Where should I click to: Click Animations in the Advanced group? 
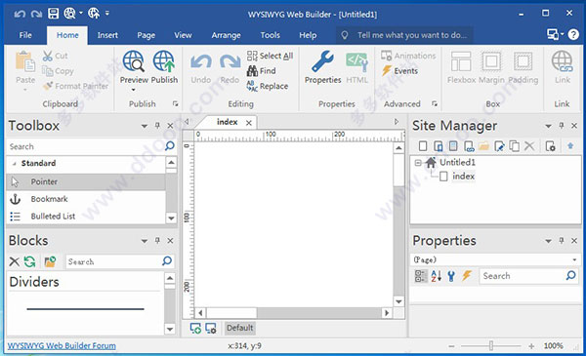click(x=408, y=56)
